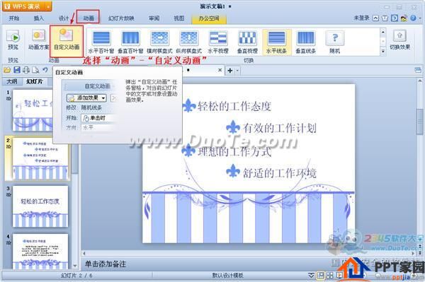
Task: Click the double-chevron icon in status bar
Action: [x=312, y=276]
